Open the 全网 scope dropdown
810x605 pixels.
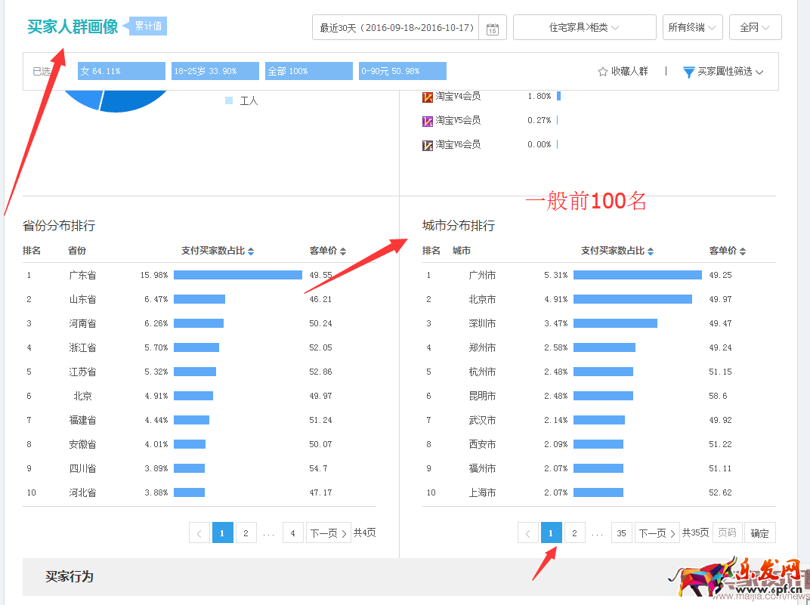tap(755, 28)
